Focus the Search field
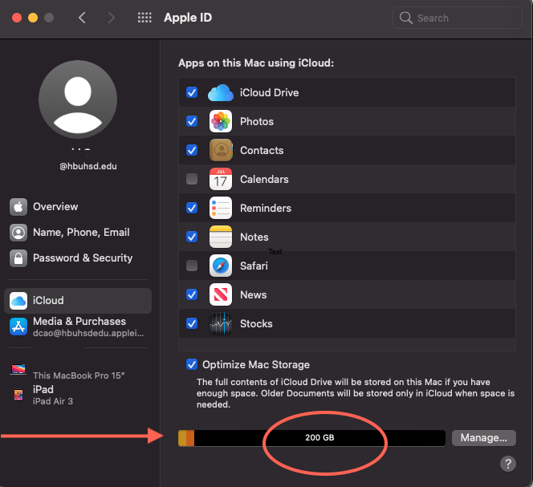Screen dimensions: 533x487 click(x=458, y=18)
